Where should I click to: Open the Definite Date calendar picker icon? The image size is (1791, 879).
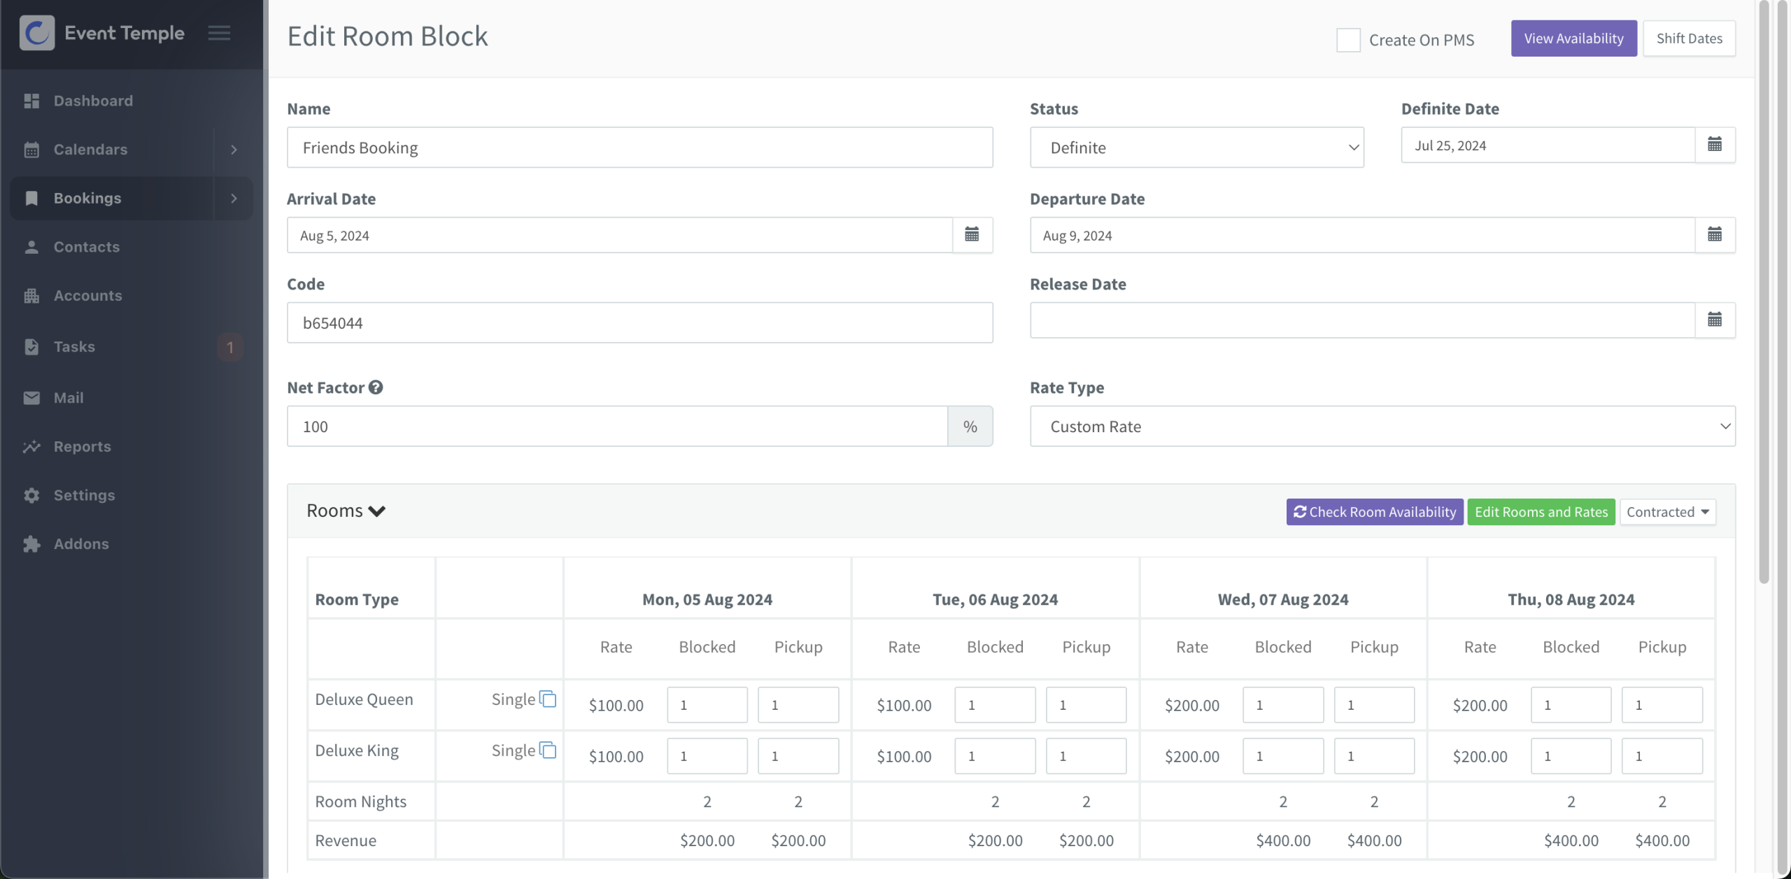point(1715,145)
